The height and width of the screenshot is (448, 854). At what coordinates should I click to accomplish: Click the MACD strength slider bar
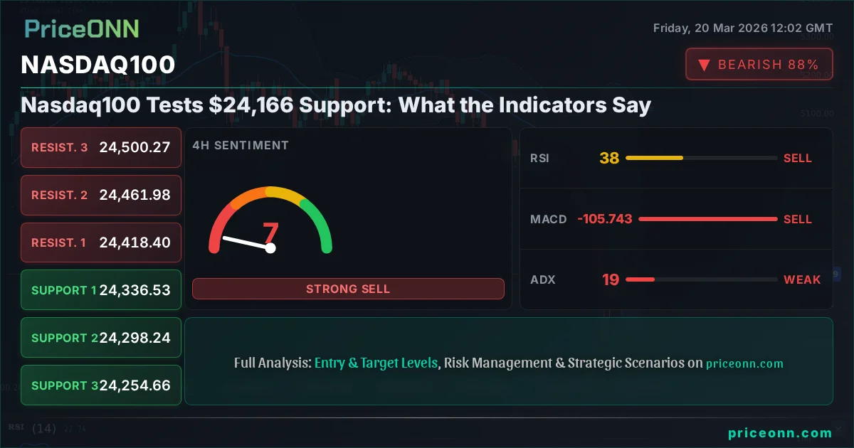[708, 219]
